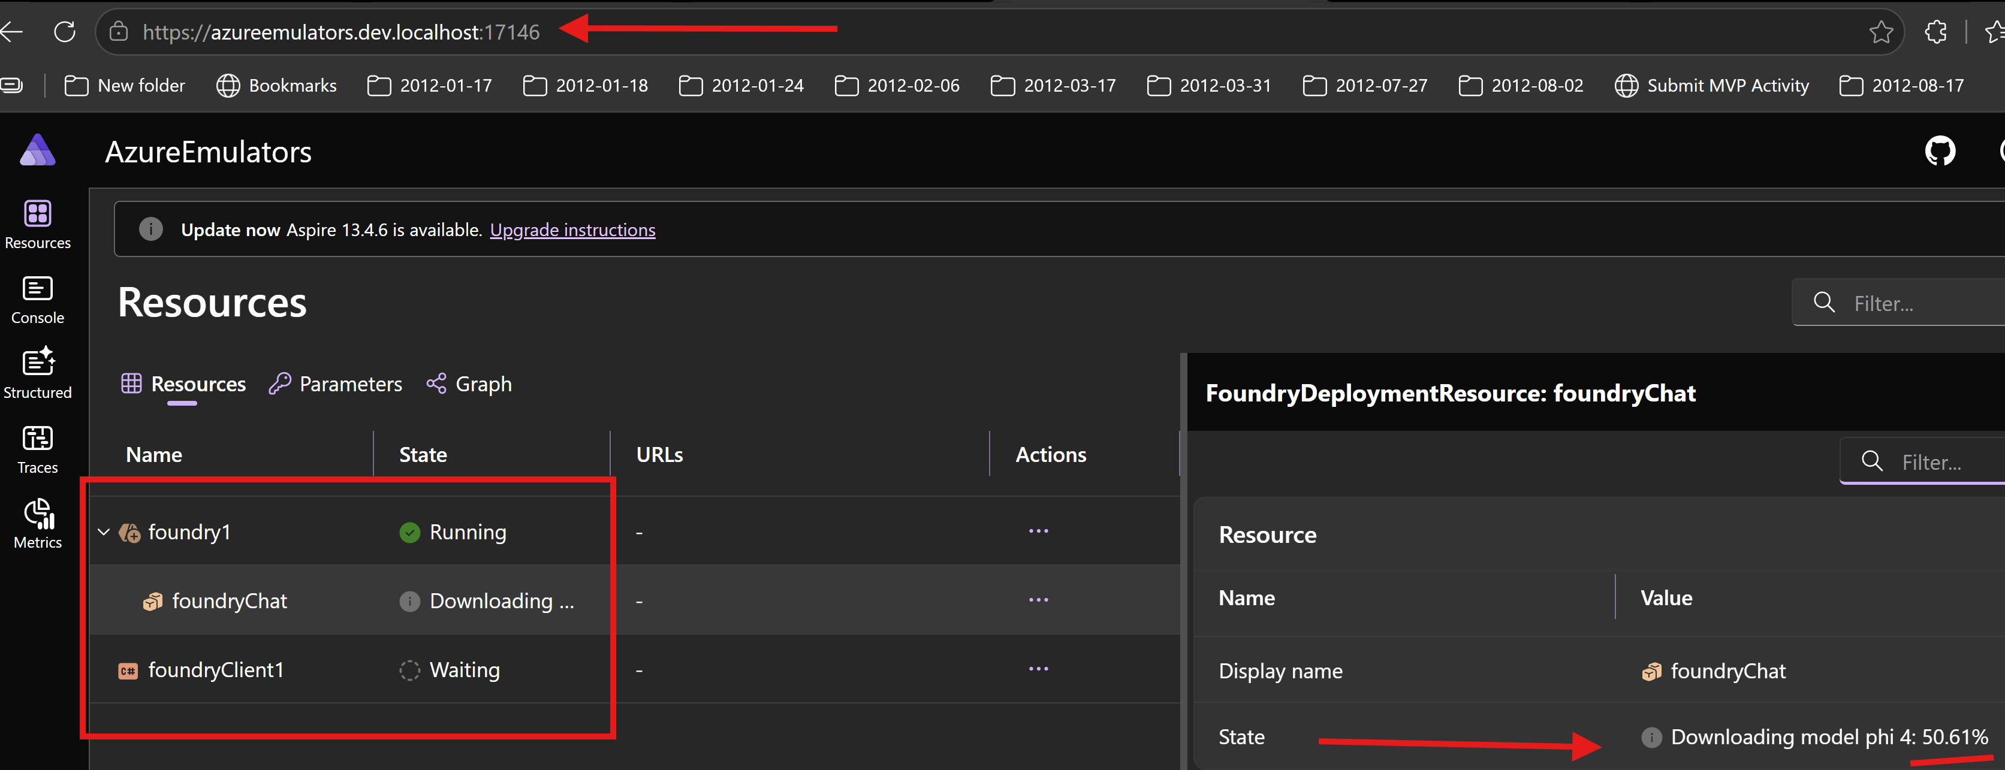The height and width of the screenshot is (770, 2005).
Task: Select the foundry1 resource name
Action: coord(189,533)
